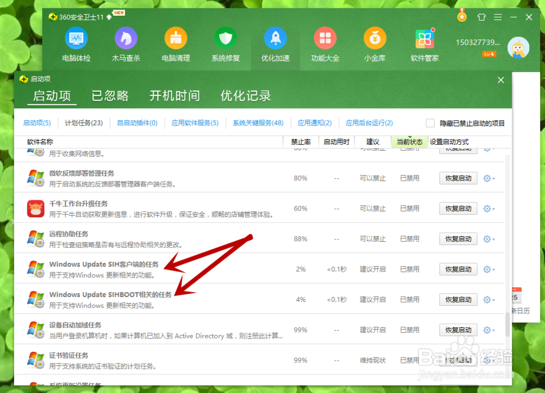Image resolution: width=545 pixels, height=393 pixels.
Task: Click the 360 logo in the main title bar
Action: coord(52,17)
